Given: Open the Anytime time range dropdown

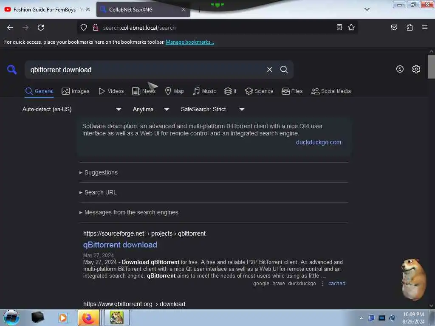Looking at the screenshot, I should click(151, 109).
